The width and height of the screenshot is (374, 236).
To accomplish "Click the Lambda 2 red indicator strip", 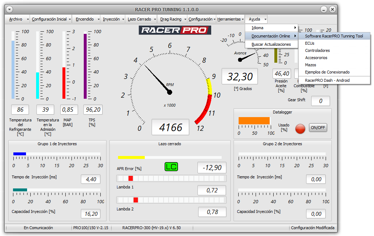I will tap(171, 200).
